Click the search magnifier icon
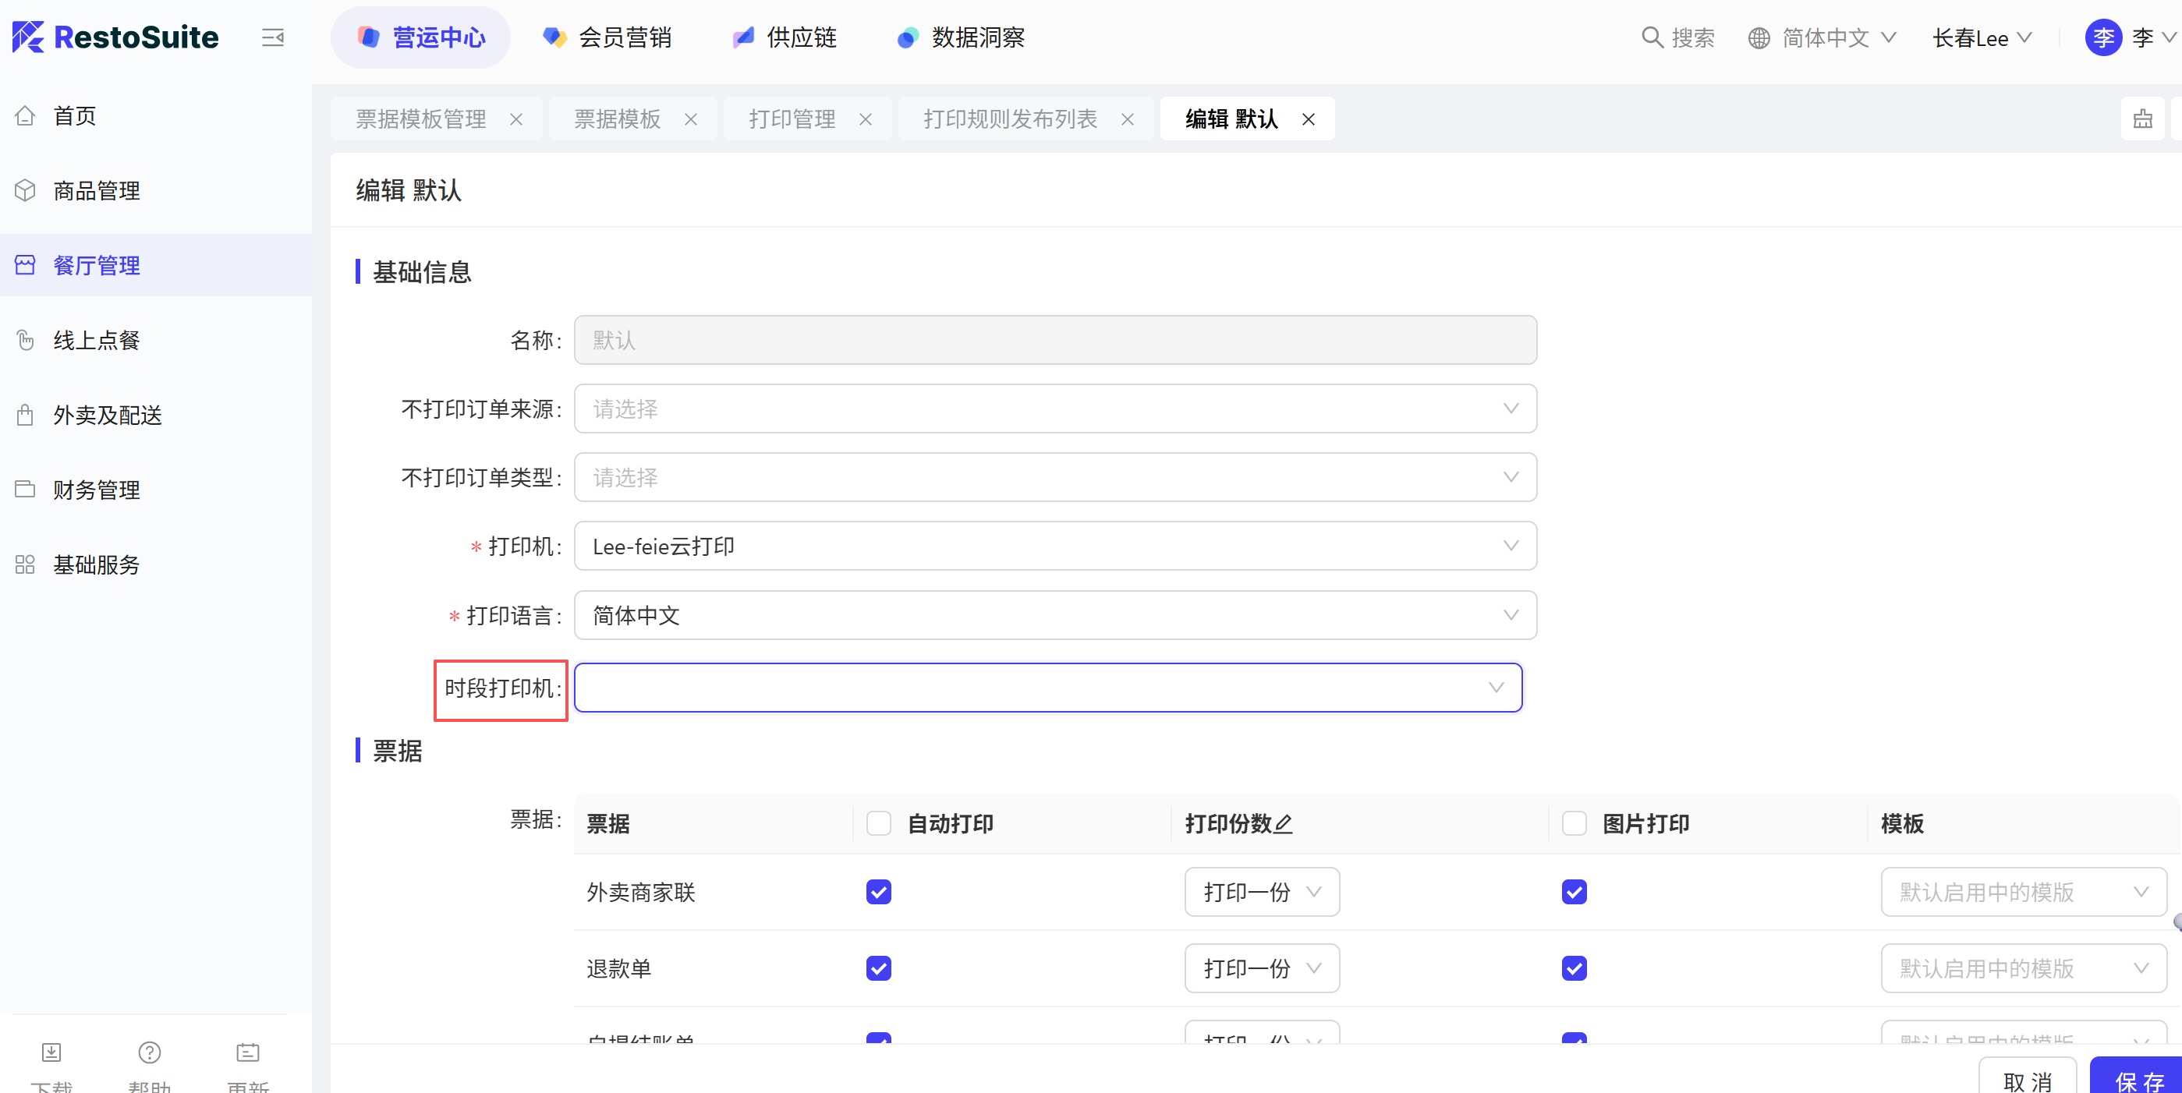The width and height of the screenshot is (2182, 1093). (1651, 37)
